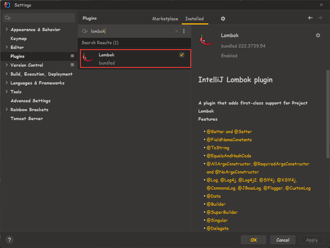Open the @SuperBuilder link
330x248 pixels.
tap(222, 212)
